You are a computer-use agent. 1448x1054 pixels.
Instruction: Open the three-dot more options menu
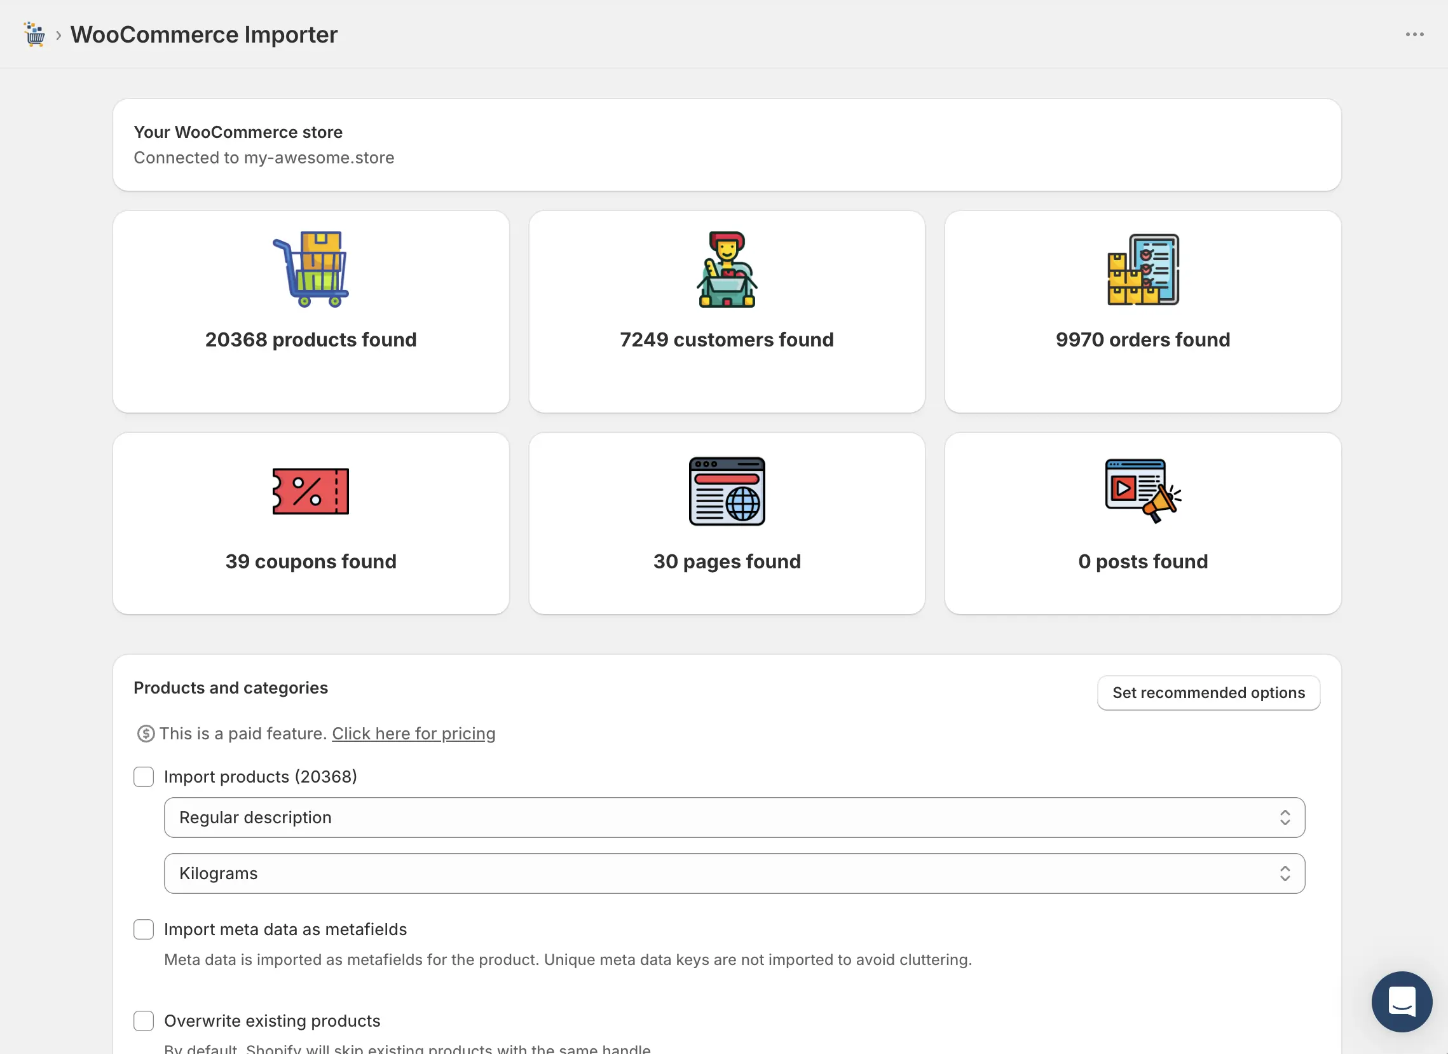click(1414, 34)
